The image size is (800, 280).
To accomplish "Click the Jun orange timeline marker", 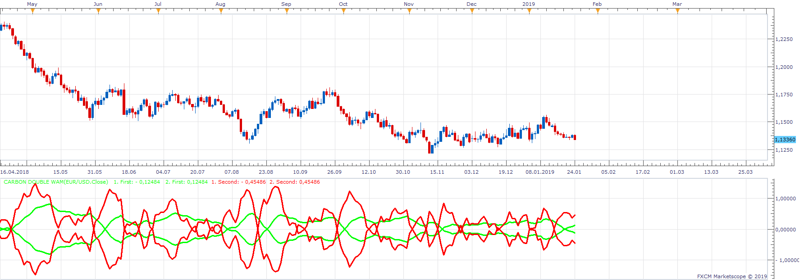I will tap(98, 11).
